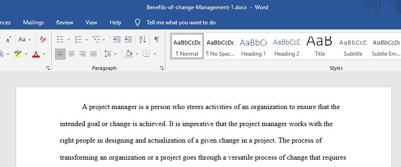Expand the Multilevel List dropdown arrow

click(x=104, y=40)
